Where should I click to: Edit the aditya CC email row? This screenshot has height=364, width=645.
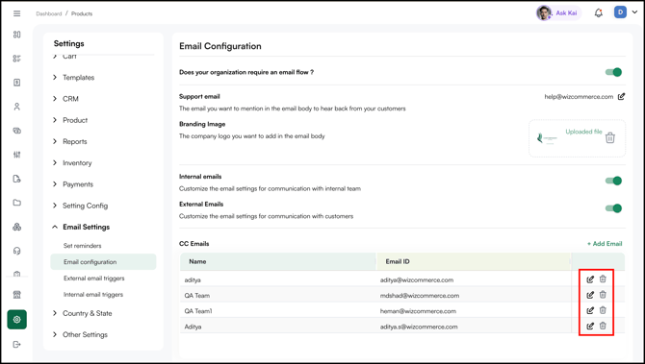590,279
